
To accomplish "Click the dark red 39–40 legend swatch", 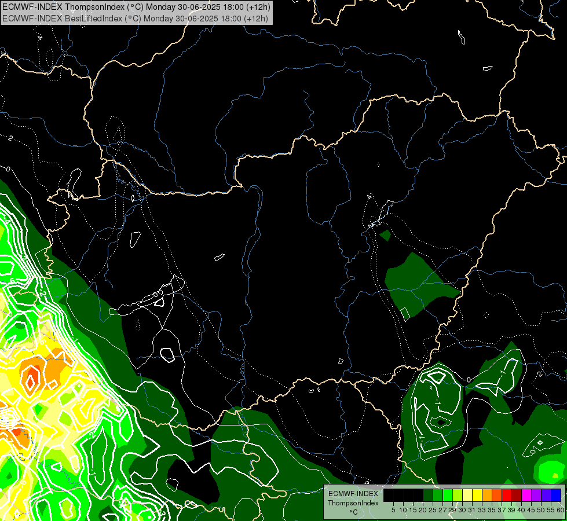I will [x=517, y=496].
